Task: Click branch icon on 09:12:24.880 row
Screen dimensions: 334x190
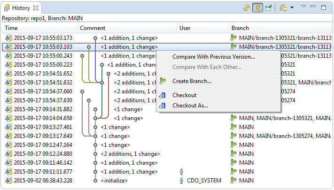Action: (233, 154)
